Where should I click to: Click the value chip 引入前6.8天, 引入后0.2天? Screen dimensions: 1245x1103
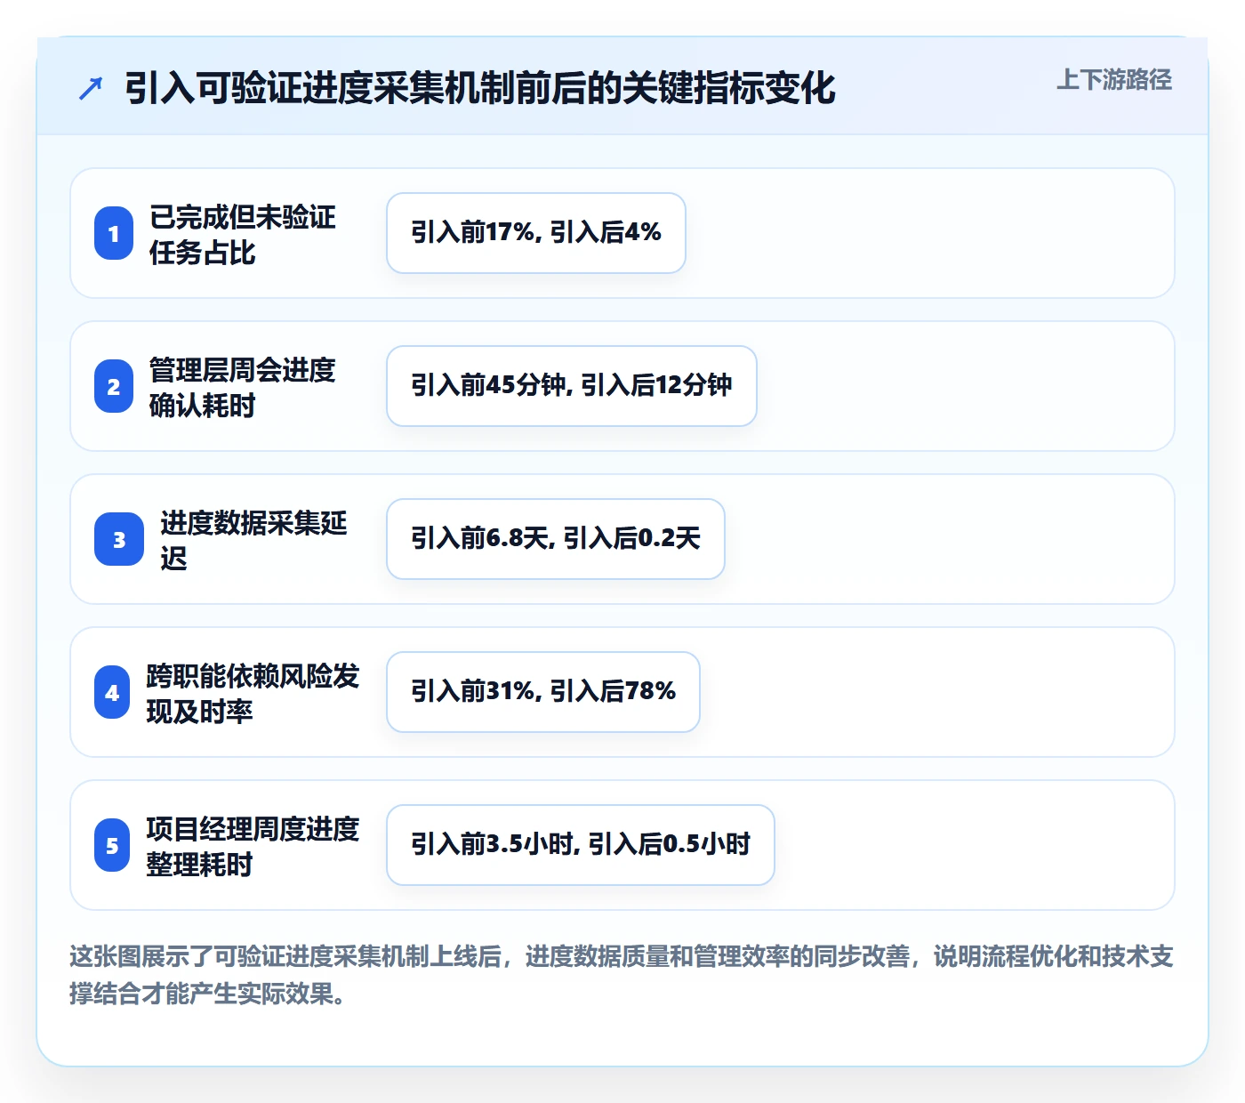[x=556, y=539]
